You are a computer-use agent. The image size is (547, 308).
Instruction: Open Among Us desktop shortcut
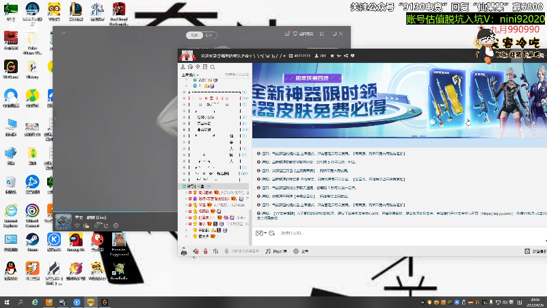pos(76,242)
